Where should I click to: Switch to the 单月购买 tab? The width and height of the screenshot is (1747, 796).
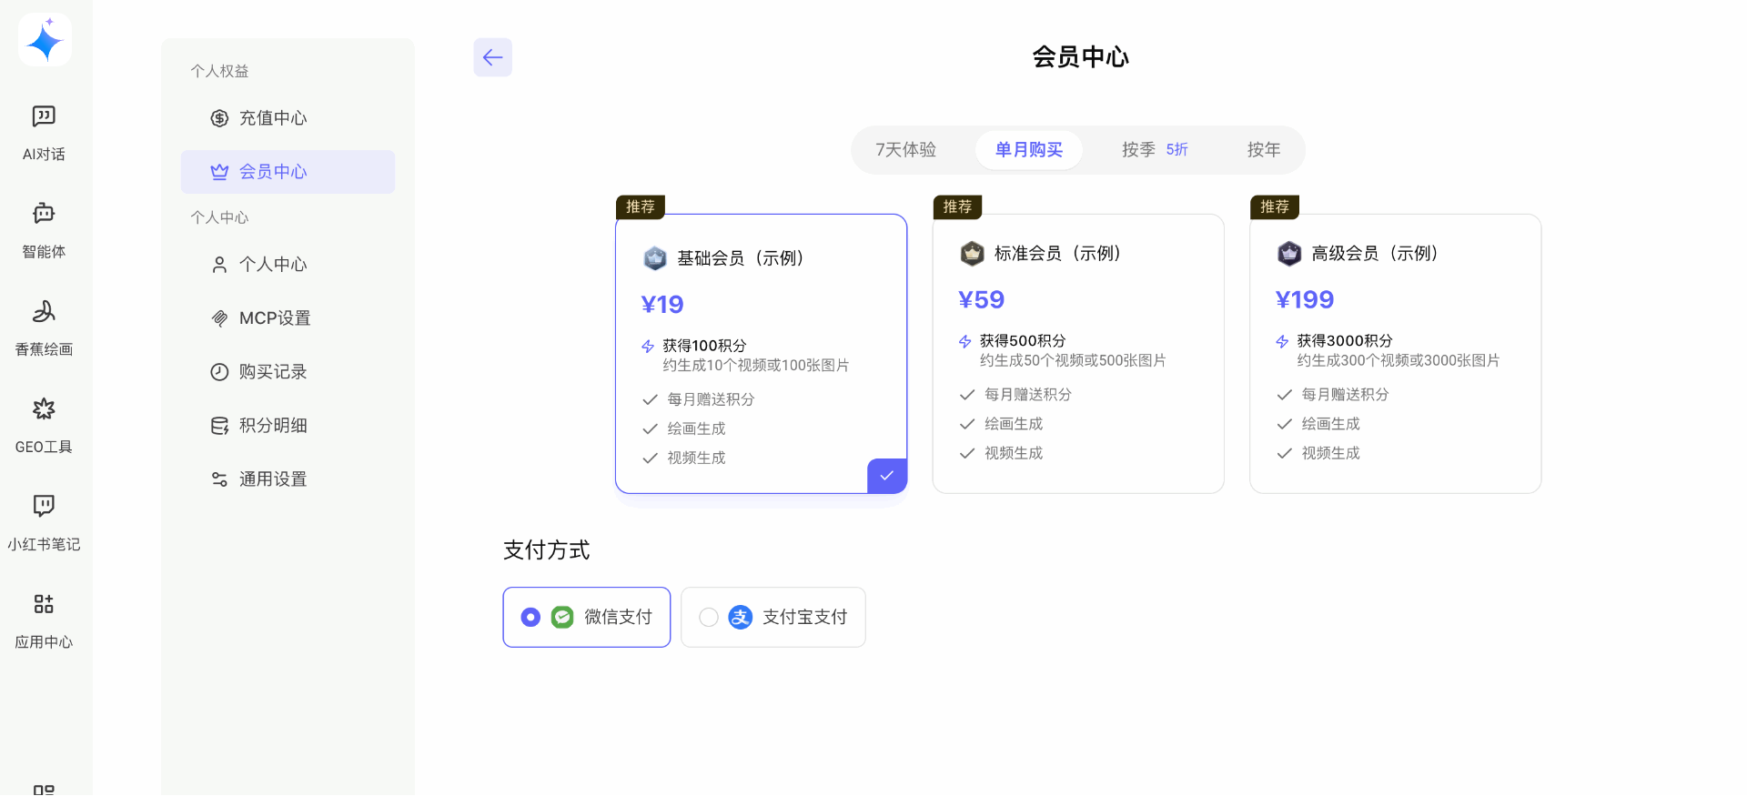(1029, 150)
